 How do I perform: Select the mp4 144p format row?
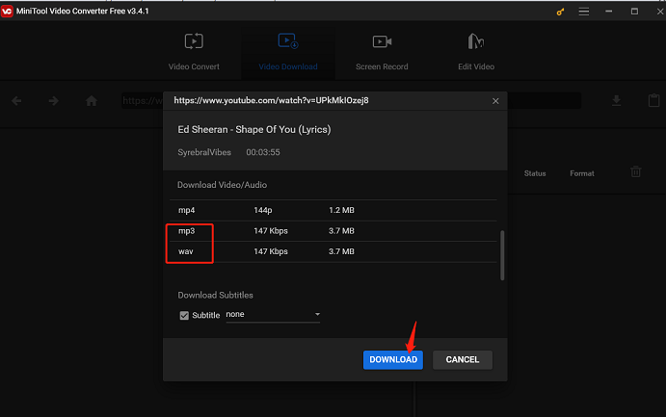tap(333, 210)
